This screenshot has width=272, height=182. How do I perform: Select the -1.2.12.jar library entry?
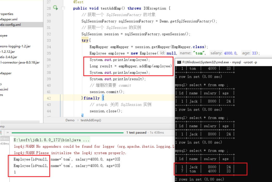pyautogui.click(x=7, y=52)
